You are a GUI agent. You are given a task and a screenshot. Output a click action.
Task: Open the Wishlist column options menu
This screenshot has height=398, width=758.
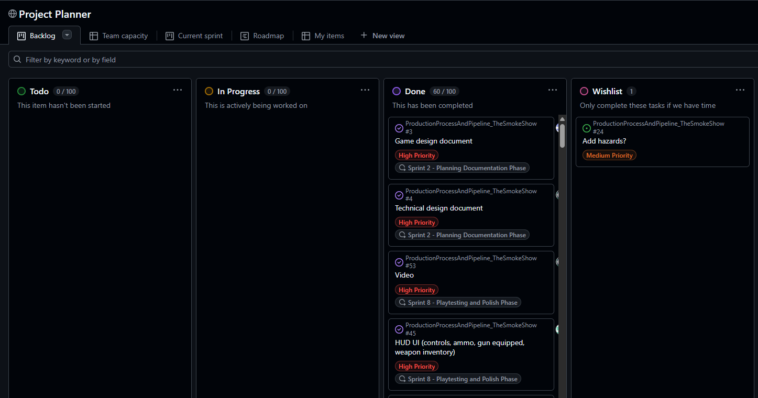[740, 90]
